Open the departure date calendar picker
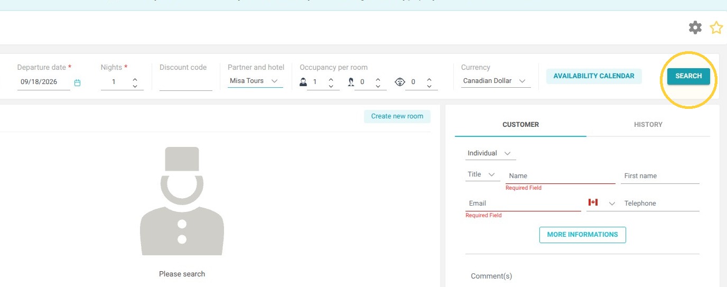Viewport: 727px width, 287px height. pyautogui.click(x=77, y=82)
